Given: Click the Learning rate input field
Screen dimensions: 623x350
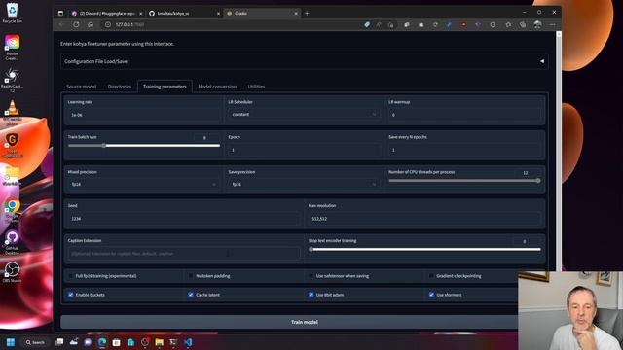Looking at the screenshot, I should click(144, 115).
